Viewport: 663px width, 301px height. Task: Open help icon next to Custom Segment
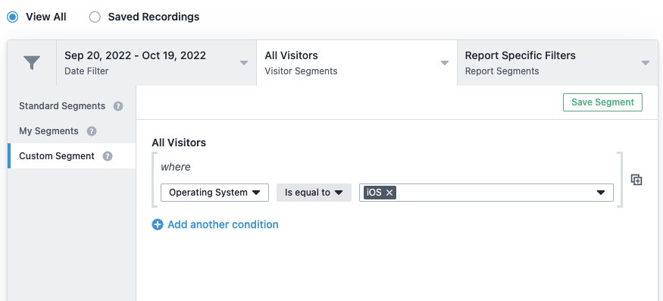point(108,156)
